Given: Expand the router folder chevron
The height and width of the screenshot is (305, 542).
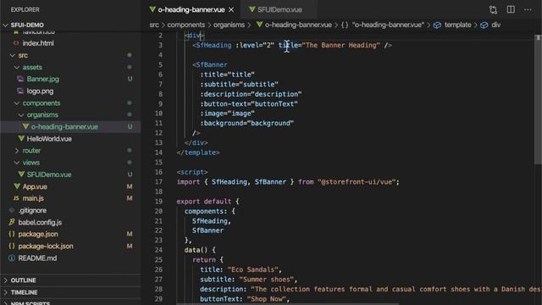Looking at the screenshot, I should click(17, 151).
